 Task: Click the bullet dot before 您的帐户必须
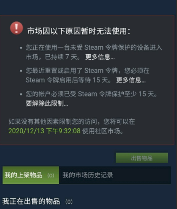21,94
